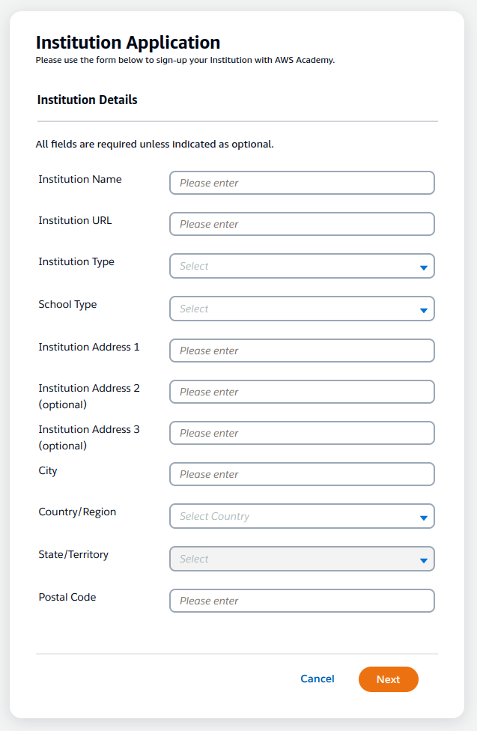Focus the City input field

(302, 474)
